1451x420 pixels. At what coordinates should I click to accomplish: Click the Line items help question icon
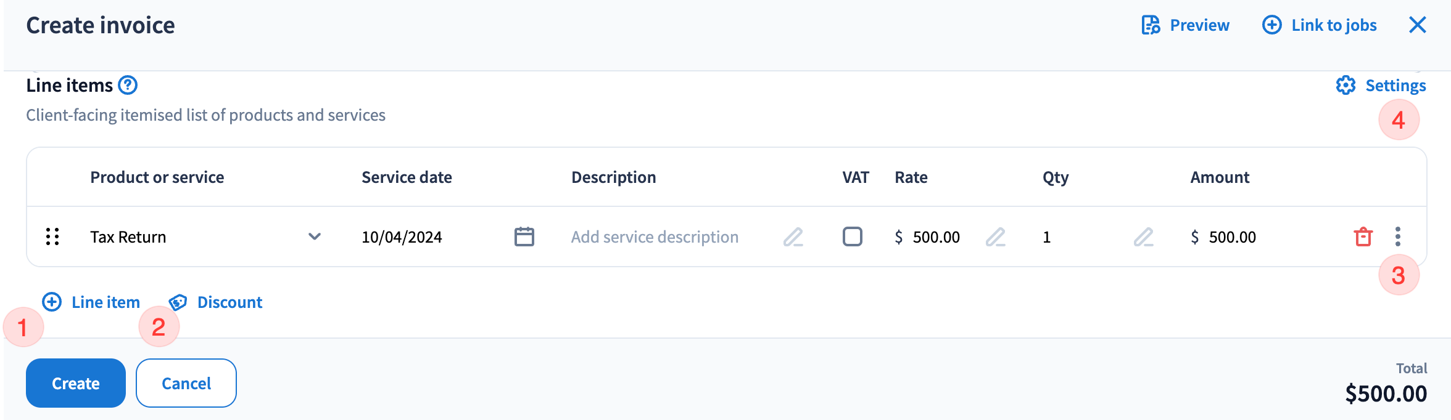pos(128,85)
